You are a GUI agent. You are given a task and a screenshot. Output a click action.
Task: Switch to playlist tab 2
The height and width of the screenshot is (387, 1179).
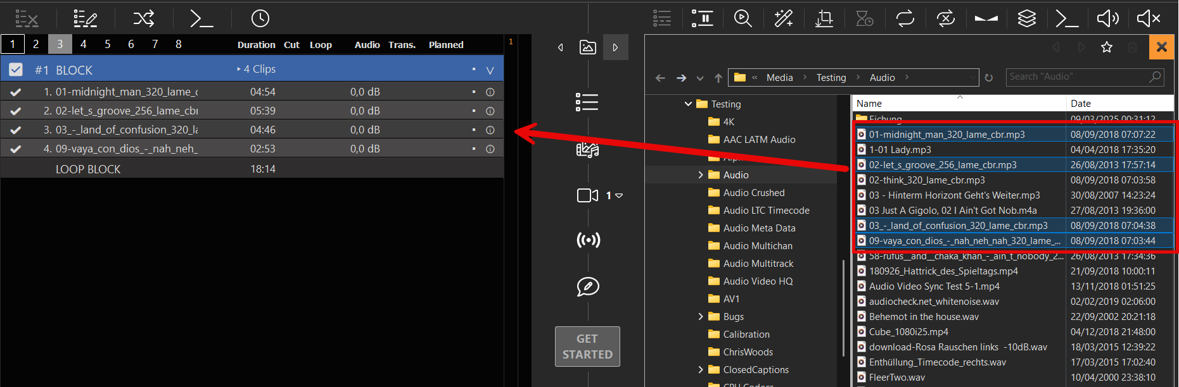click(36, 44)
